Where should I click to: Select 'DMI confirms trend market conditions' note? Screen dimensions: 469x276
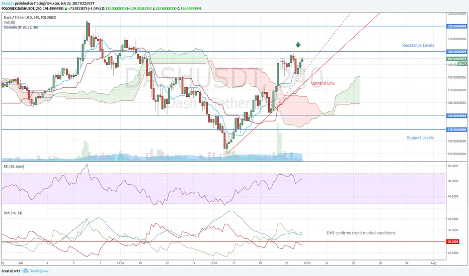pyautogui.click(x=361, y=233)
